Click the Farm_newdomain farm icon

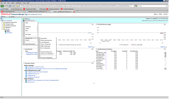tap(2, 21)
